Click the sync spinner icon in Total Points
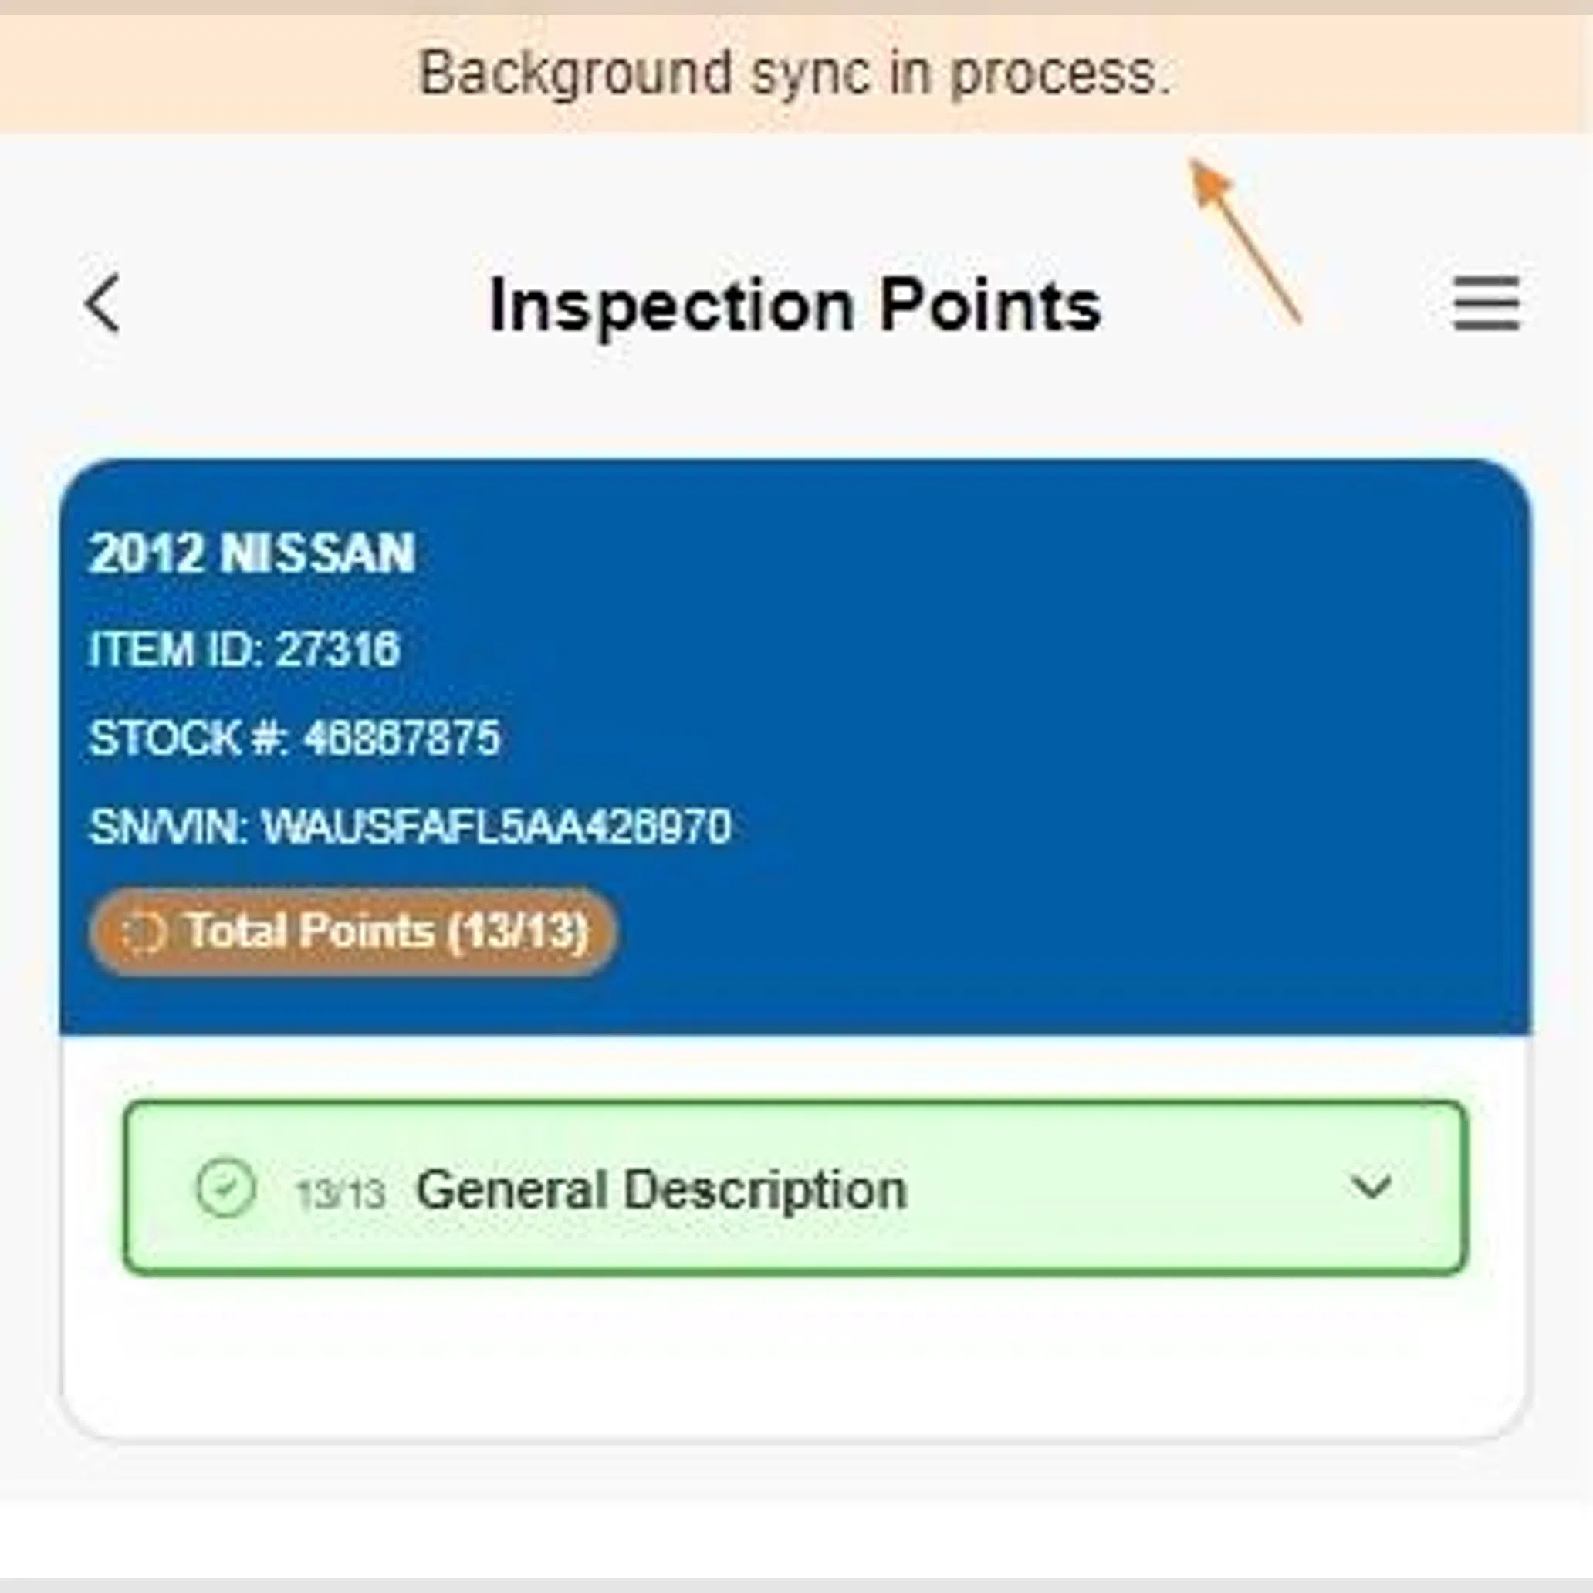Screen dimensions: 1593x1593 144,932
